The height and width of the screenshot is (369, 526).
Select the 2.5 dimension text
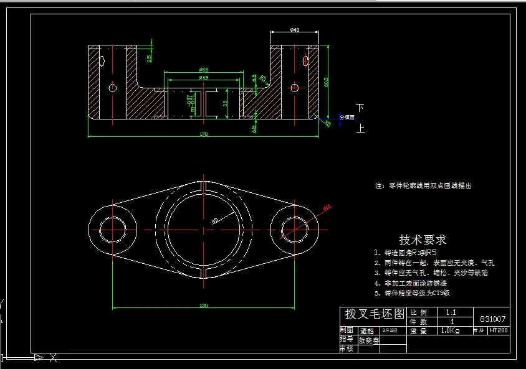click(149, 58)
